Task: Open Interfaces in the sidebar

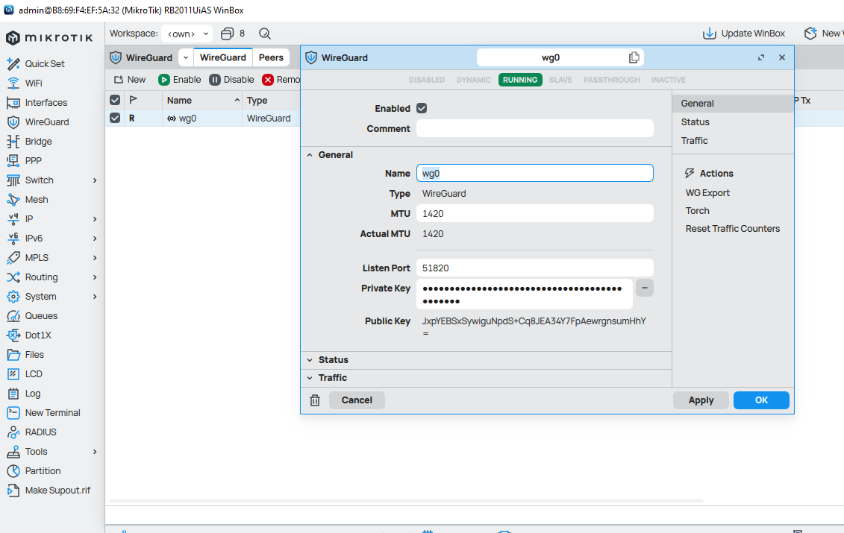Action: [x=37, y=102]
